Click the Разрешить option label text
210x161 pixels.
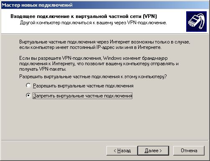point(83,86)
